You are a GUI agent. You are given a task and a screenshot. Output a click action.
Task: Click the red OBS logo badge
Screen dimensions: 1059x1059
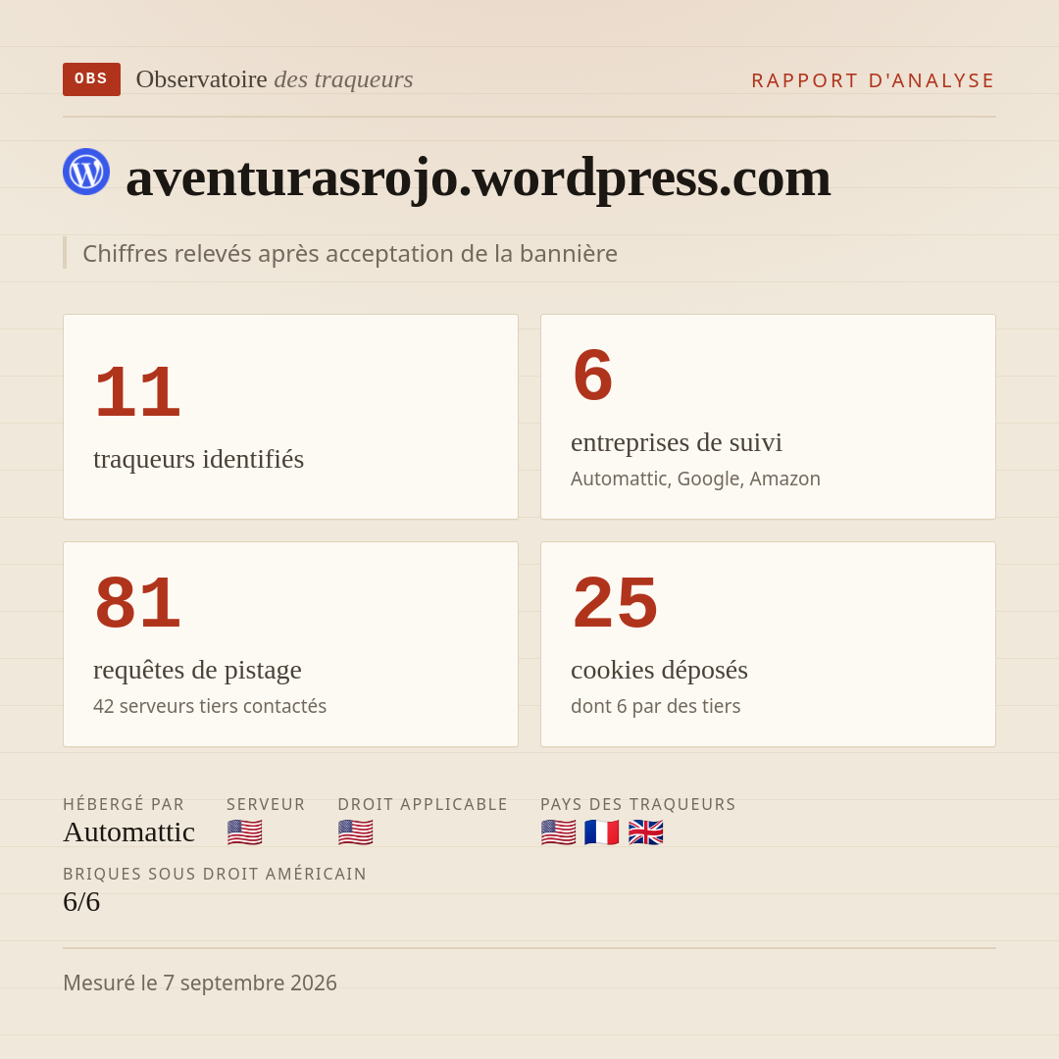coord(91,79)
